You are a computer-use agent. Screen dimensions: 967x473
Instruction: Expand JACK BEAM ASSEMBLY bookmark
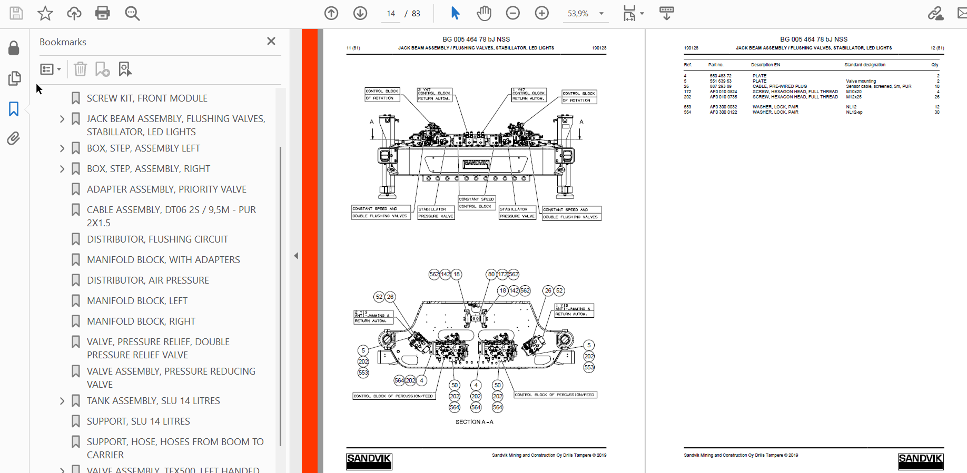tap(62, 119)
